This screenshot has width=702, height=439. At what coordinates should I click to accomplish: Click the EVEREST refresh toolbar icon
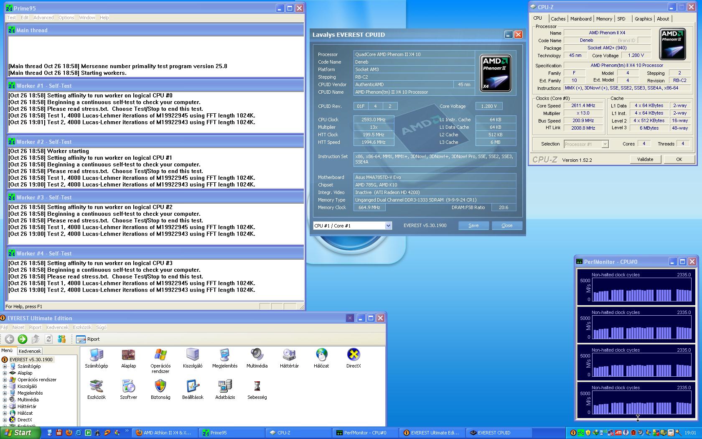(48, 339)
